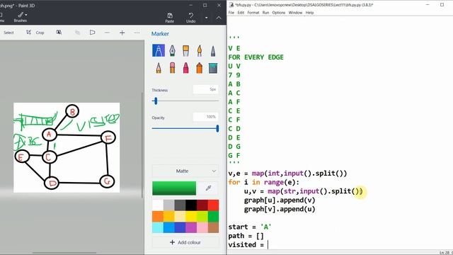This screenshot has height=255, width=453.
Task: Select the Crayon brush
Action: (x=185, y=68)
